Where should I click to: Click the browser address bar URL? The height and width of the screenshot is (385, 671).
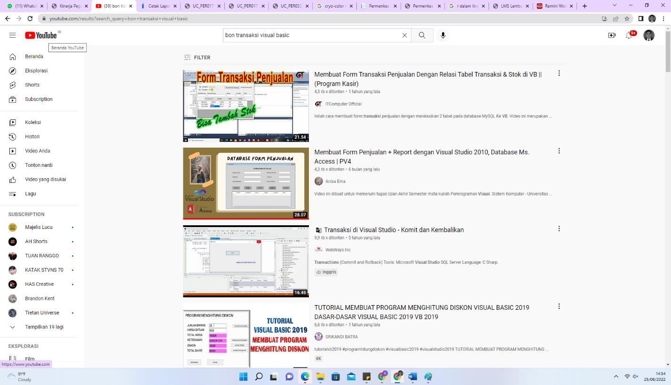[x=118, y=19]
